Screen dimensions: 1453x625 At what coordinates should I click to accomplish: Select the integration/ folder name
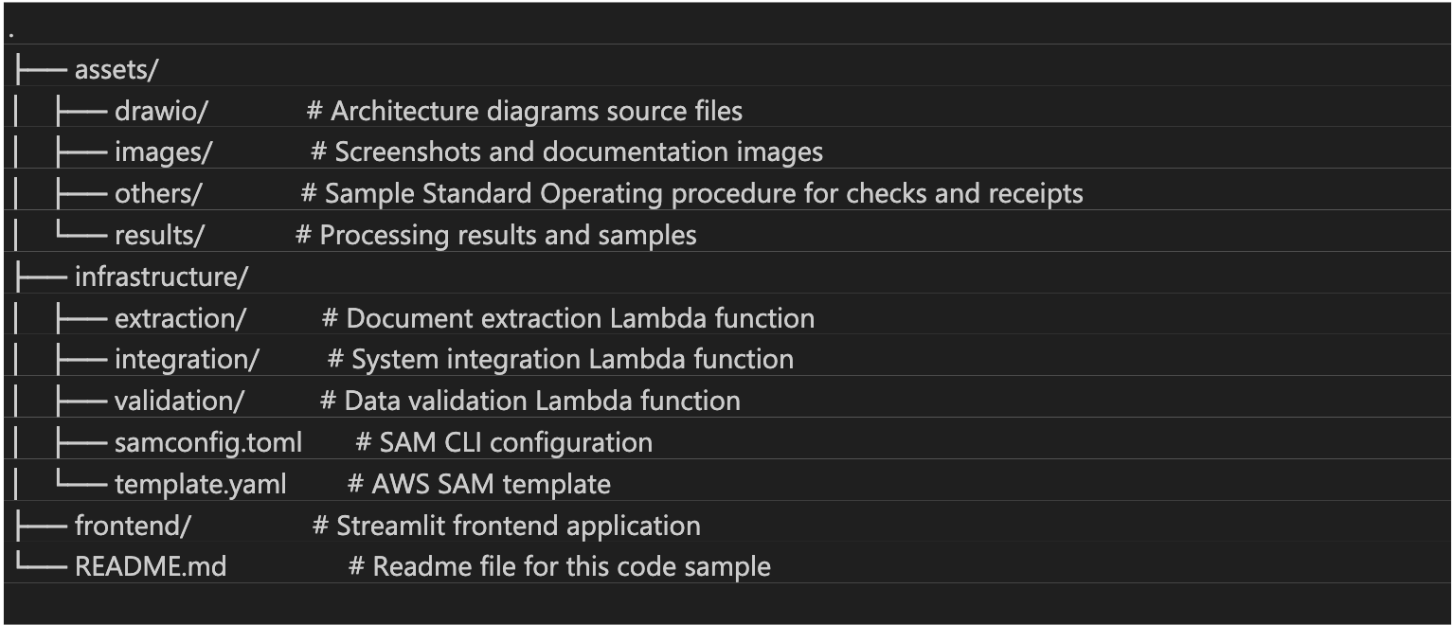tap(187, 360)
